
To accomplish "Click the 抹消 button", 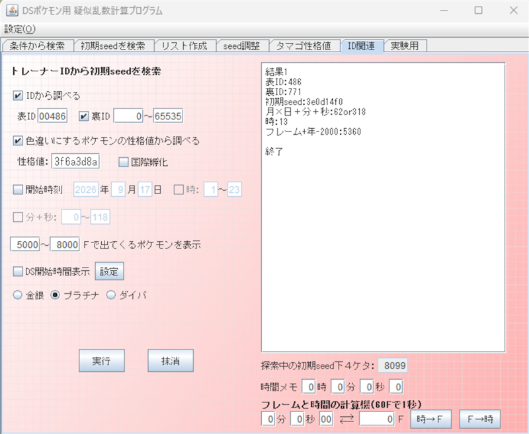I will (171, 361).
